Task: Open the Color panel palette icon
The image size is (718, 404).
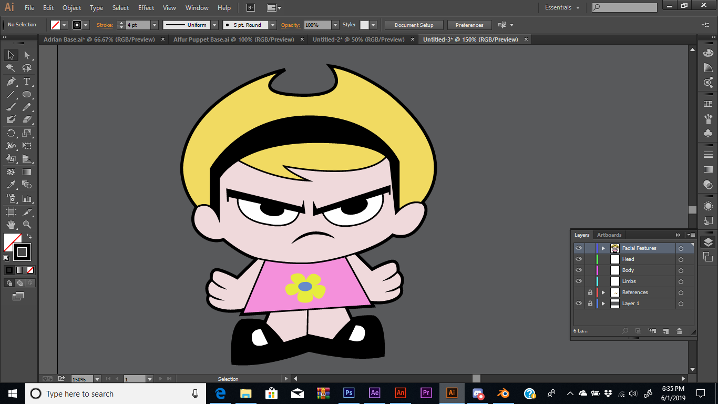Action: point(708,53)
